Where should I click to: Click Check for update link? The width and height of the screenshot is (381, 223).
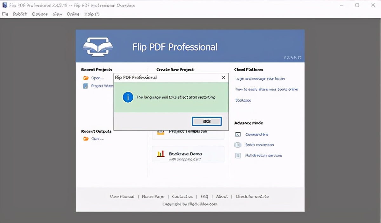252,196
